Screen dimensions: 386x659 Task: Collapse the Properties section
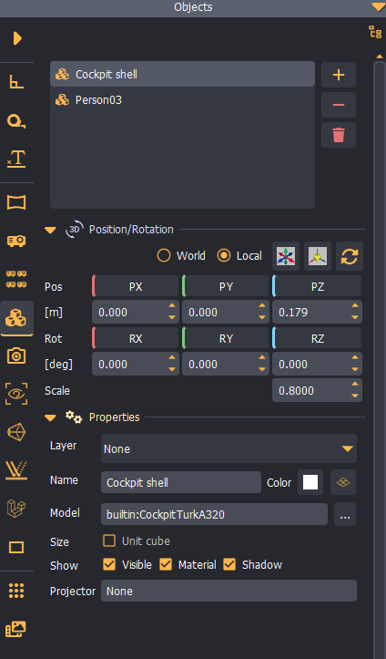(x=50, y=417)
